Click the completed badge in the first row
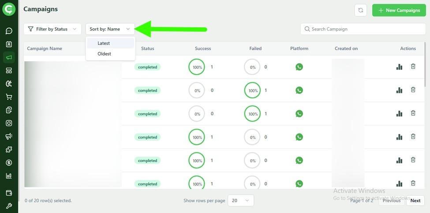This screenshot has width=430, height=213. (148, 67)
